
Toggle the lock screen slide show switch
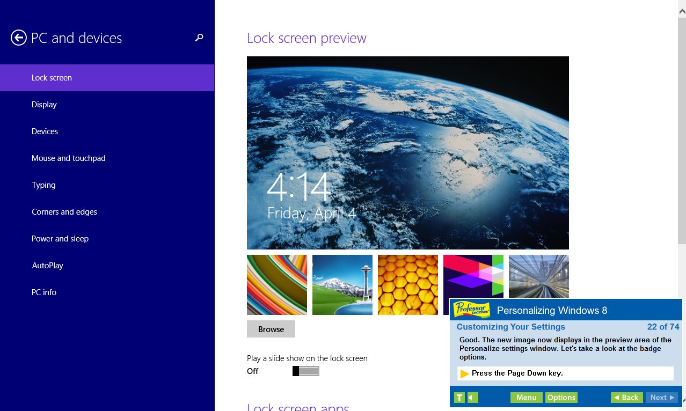tap(306, 371)
